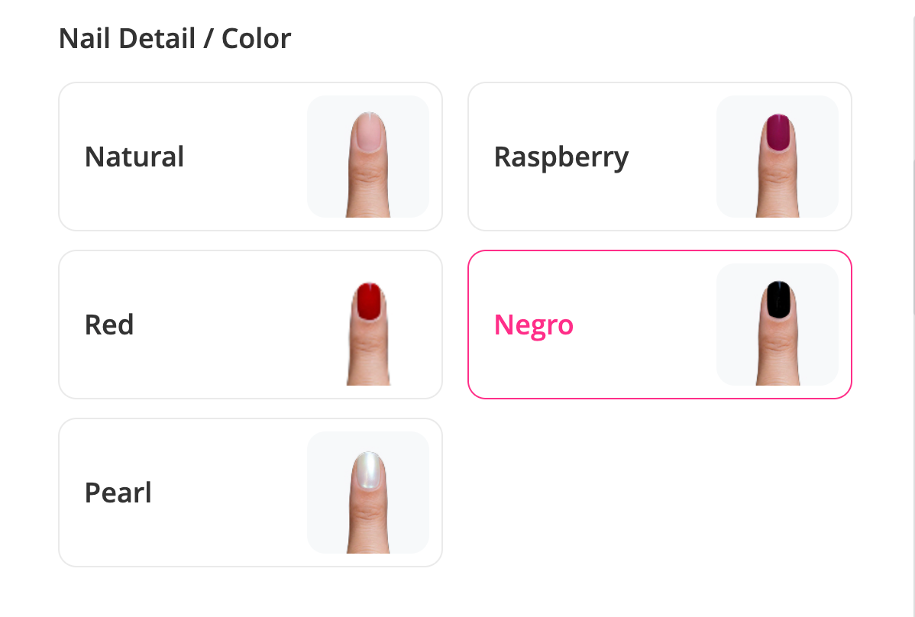
Task: Click the black Negro nail thumbnail
Action: point(778,325)
